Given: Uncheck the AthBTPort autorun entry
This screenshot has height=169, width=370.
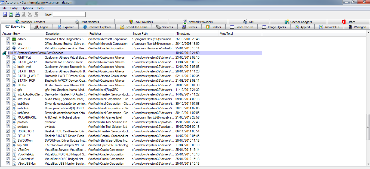Looking at the screenshot, I should (8, 58).
